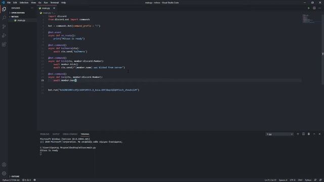Change Python language mode in status bar
The image size is (324, 182).
coord(308,180)
